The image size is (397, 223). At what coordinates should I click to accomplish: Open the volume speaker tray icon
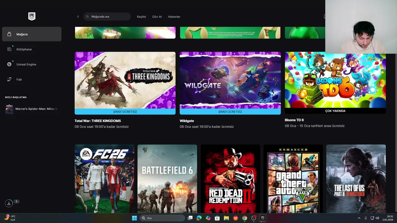point(377,218)
